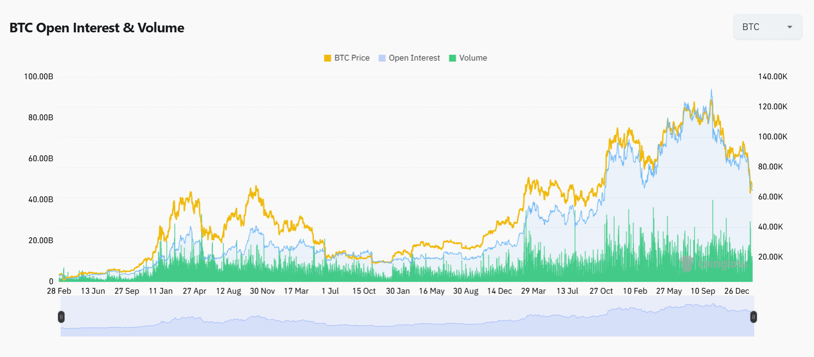Click the 100.00B left axis label
Screen dimensions: 814x357
pyautogui.click(x=38, y=76)
